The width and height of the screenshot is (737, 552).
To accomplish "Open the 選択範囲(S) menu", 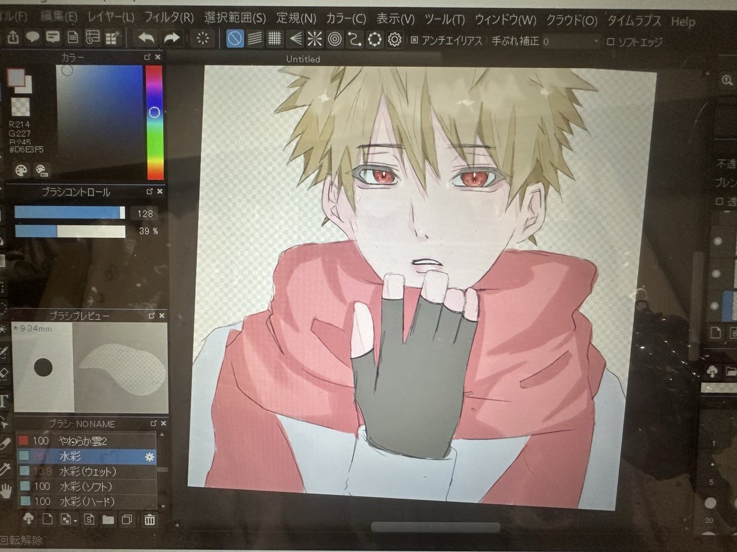I will [235, 18].
